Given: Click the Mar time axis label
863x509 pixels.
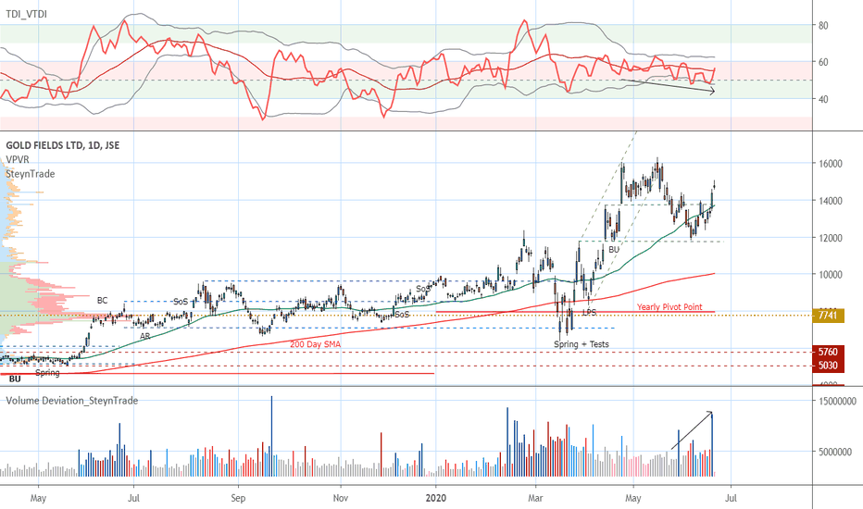Looking at the screenshot, I should 535,498.
